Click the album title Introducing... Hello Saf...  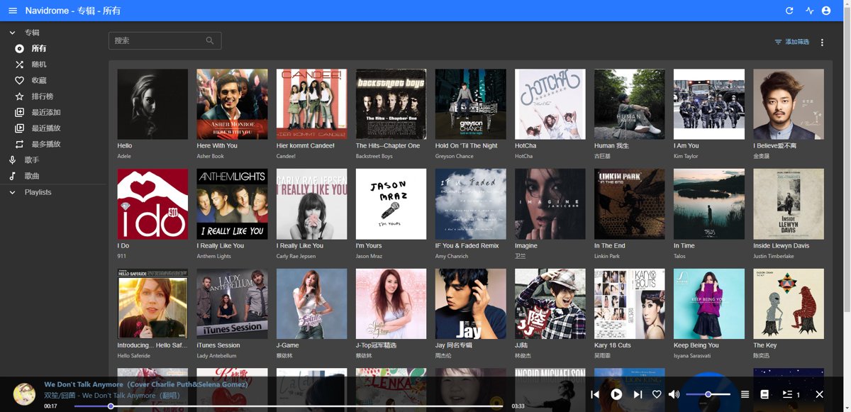(152, 345)
